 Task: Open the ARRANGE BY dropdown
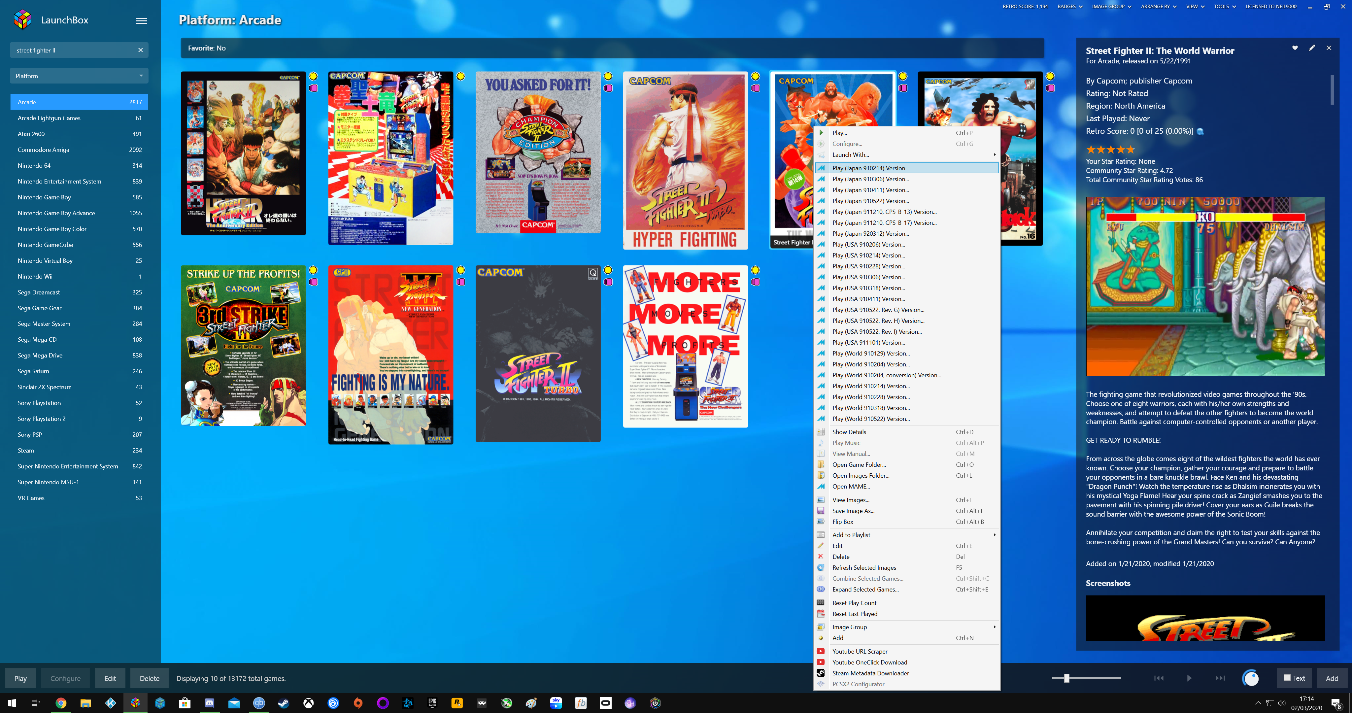pos(1158,6)
